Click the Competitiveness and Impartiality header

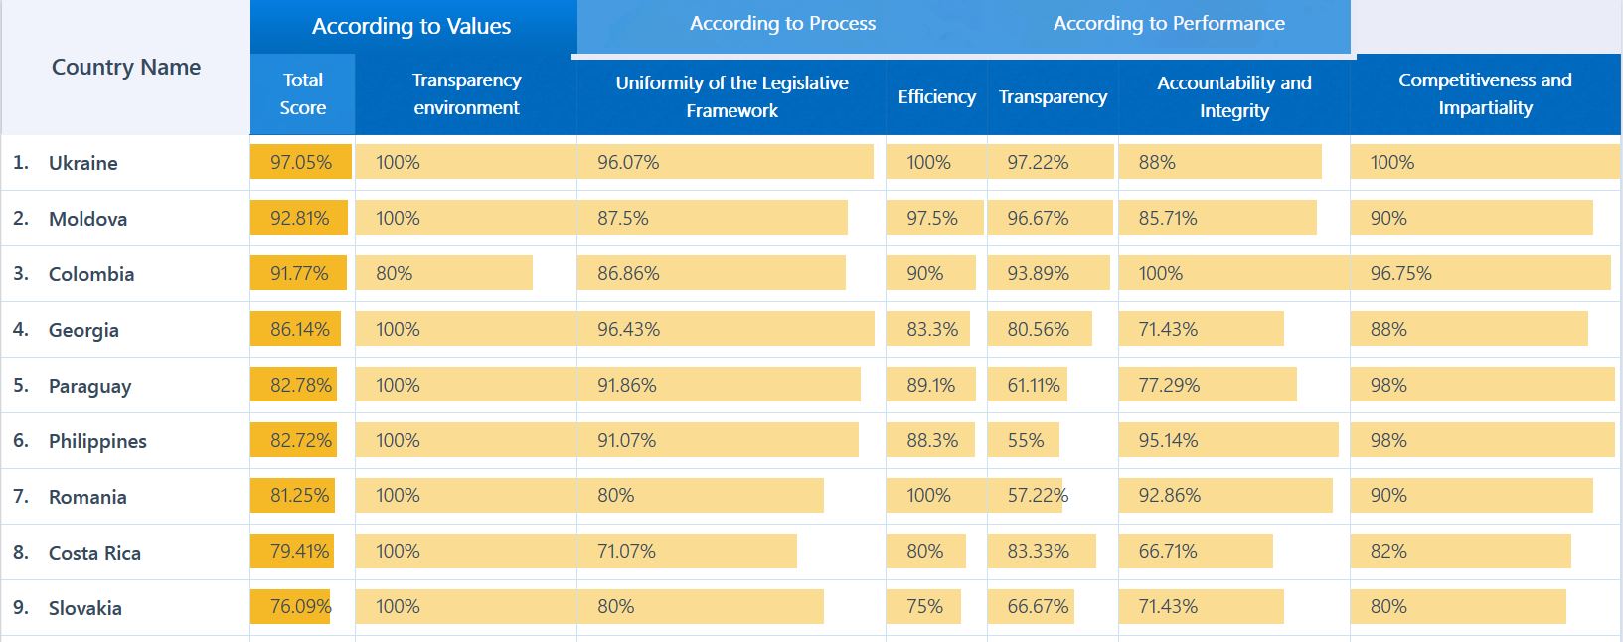1485,94
